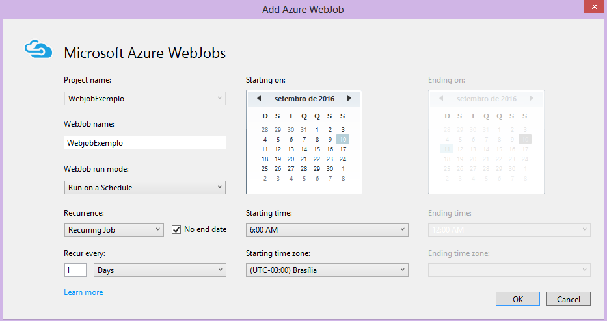
Task: Select day 14 in Starting on calendar
Action: point(304,149)
